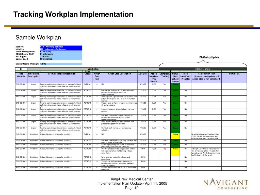Click 'Evaluate psychiatry unit needs' action step
Image resolution: width=260 pixels, height=195 pixels.
coord(119,145)
